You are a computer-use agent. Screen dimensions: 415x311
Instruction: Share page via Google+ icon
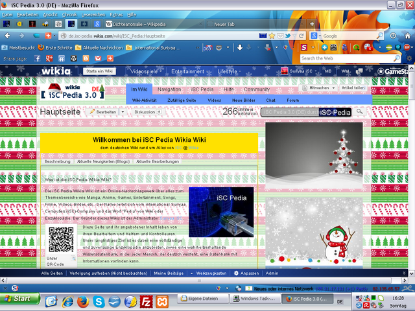coord(49,58)
